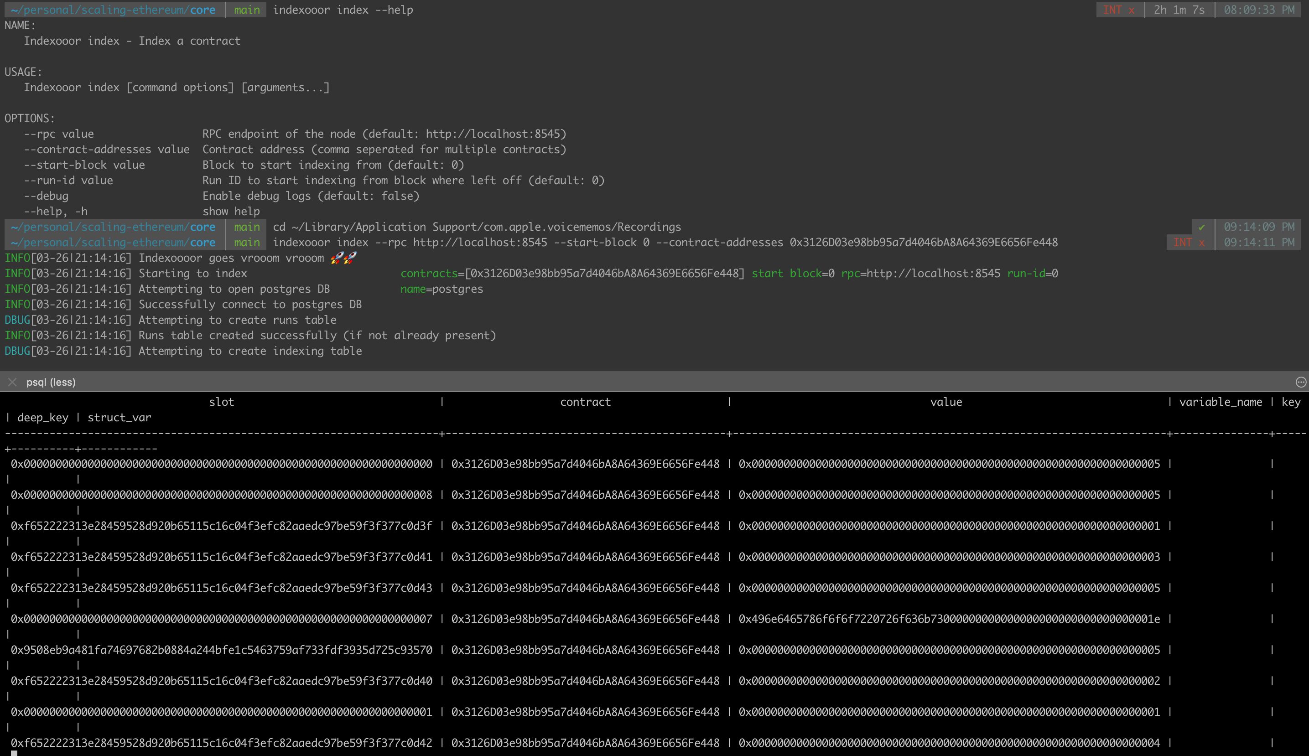
Task: Click the slot ending in c0d40
Action: pos(222,681)
